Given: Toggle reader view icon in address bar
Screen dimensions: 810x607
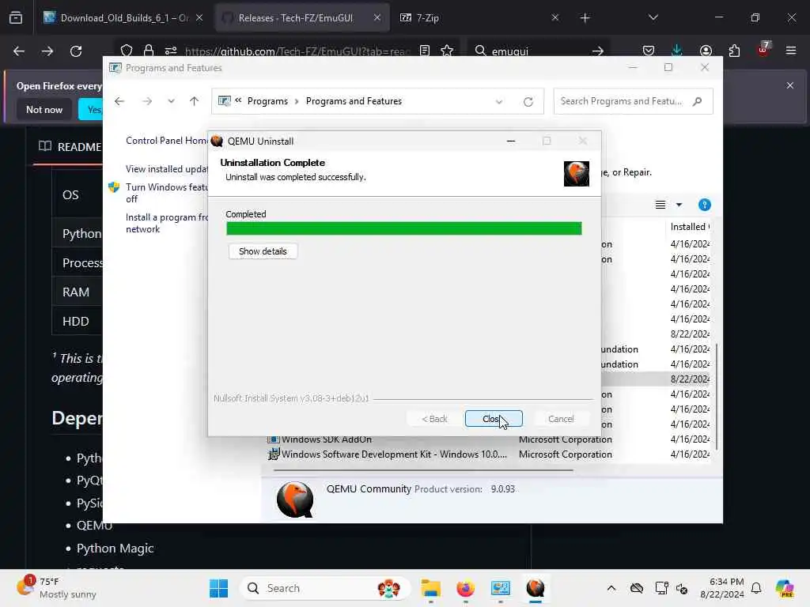Looking at the screenshot, I should point(425,51).
